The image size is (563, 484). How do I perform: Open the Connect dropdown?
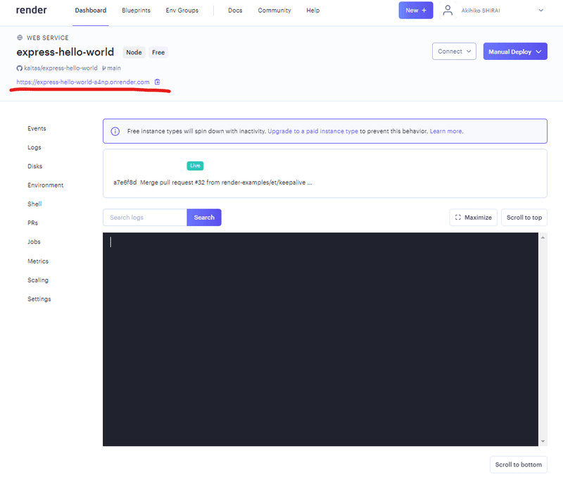pyautogui.click(x=454, y=51)
